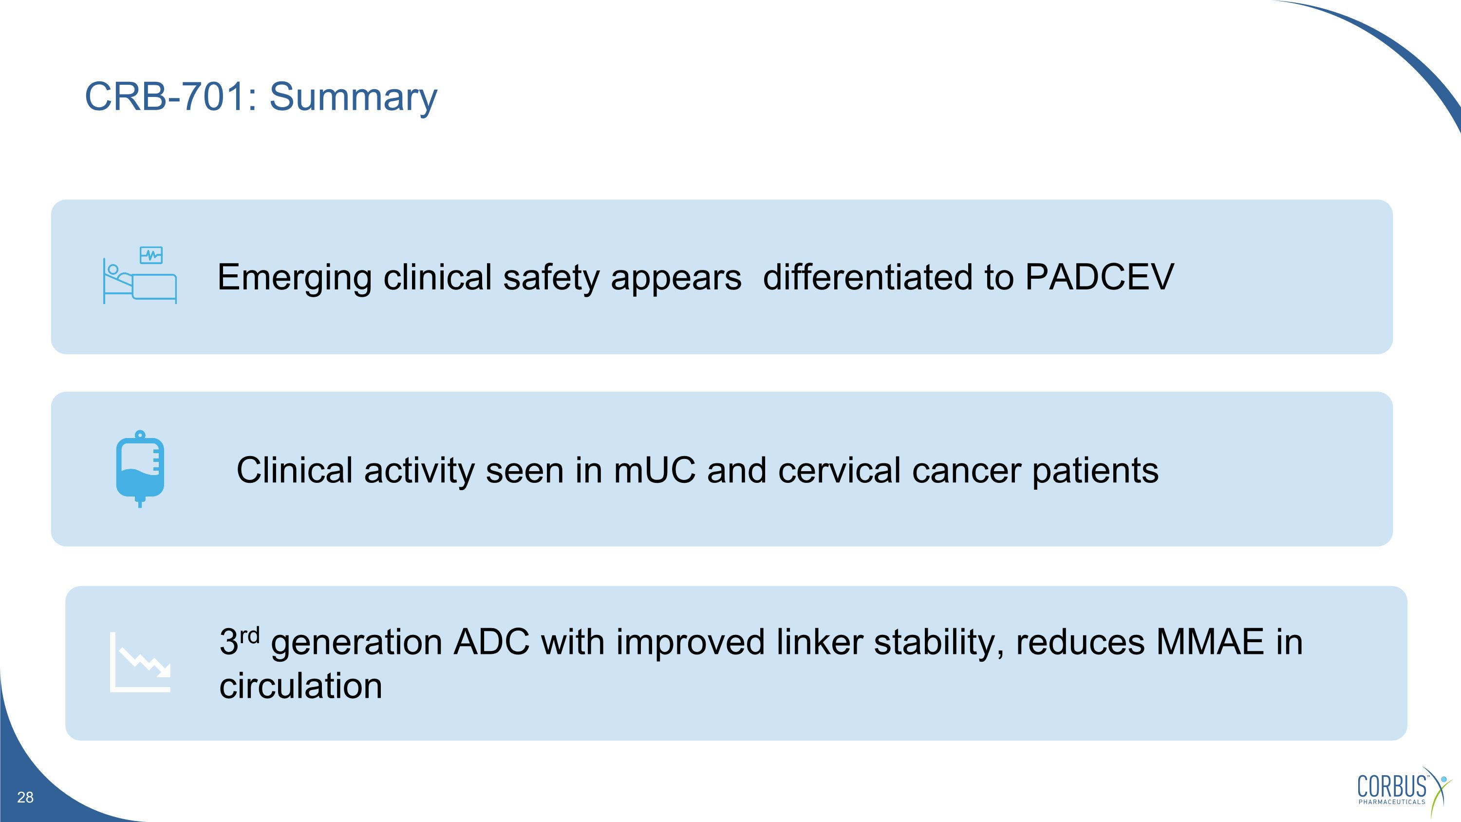Click the '3rd generation ADC' text line
Image resolution: width=1461 pixels, height=822 pixels.
coord(375,642)
